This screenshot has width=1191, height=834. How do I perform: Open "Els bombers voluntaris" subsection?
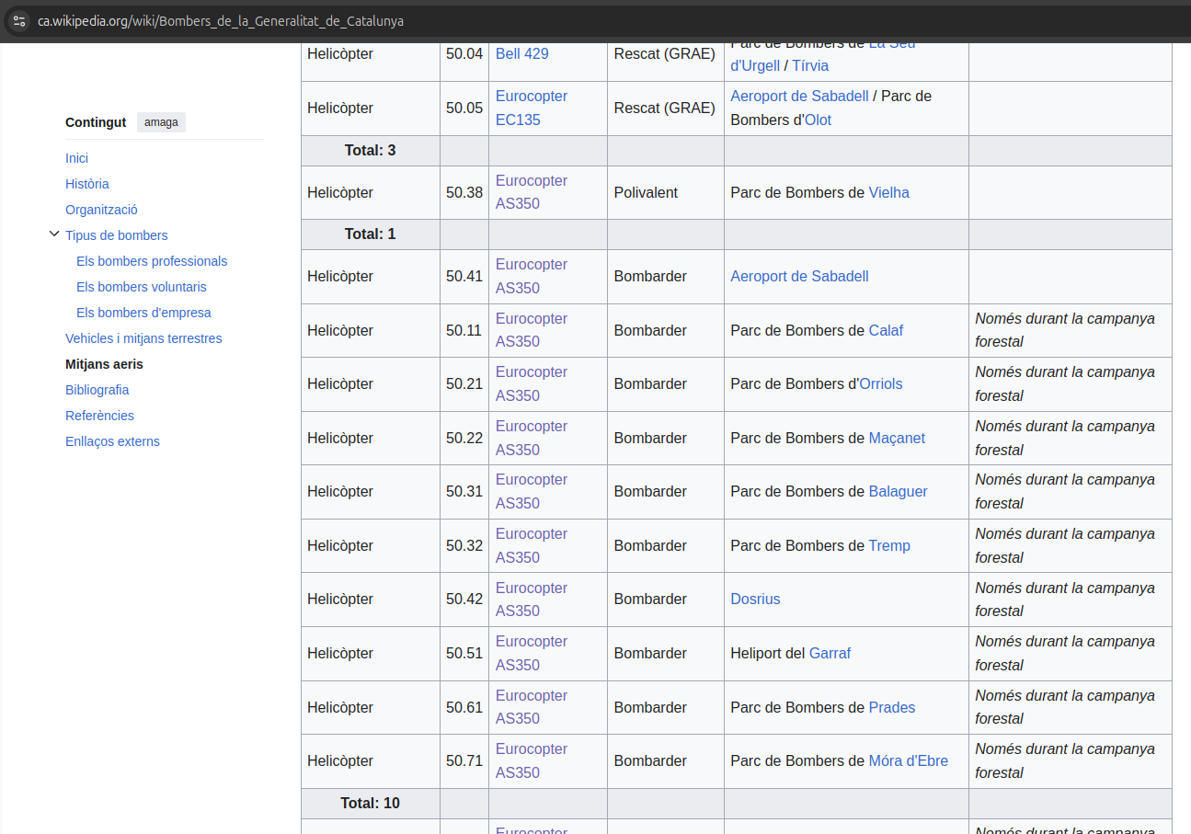(x=142, y=287)
